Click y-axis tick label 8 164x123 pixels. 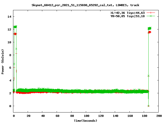point(10,55)
